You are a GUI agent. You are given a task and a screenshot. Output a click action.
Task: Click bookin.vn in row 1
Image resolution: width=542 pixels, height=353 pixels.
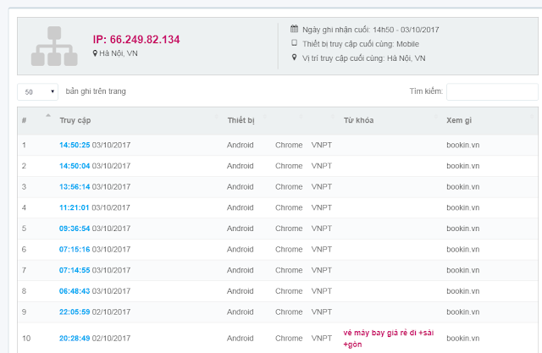tap(463, 145)
